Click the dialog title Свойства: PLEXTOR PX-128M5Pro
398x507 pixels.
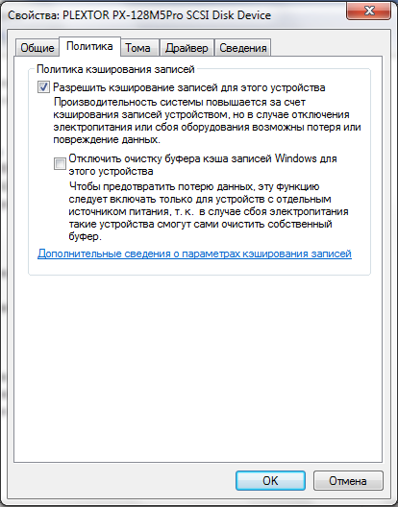139,15
